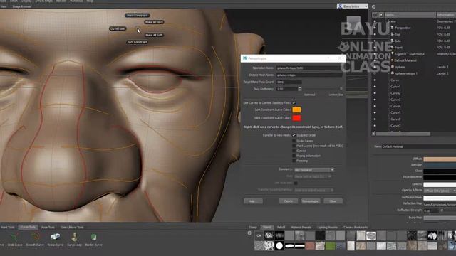This screenshot has width=456, height=256.
Task: Select the Erase Curve tool
Action: [x=56, y=240]
